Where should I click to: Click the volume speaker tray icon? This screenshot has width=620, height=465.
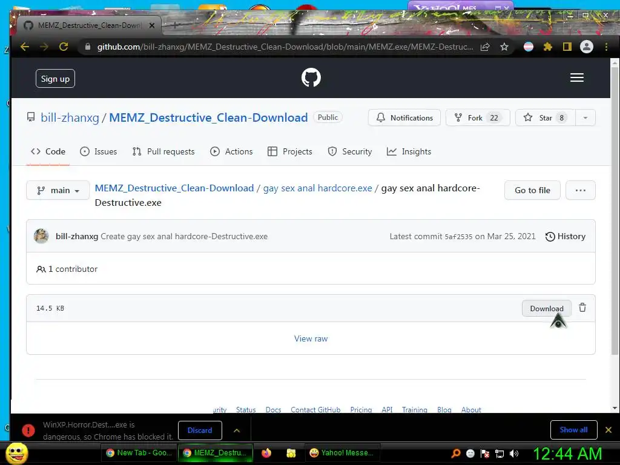pyautogui.click(x=513, y=453)
